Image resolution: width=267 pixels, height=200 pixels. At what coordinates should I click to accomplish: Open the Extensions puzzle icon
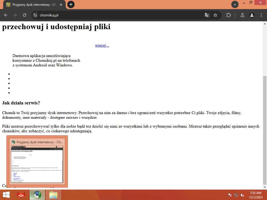(x=228, y=15)
